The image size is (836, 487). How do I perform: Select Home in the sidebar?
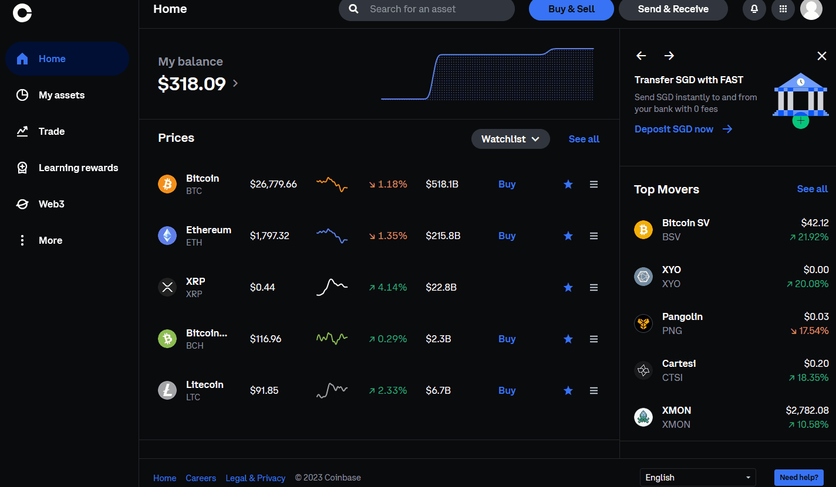[x=67, y=59]
